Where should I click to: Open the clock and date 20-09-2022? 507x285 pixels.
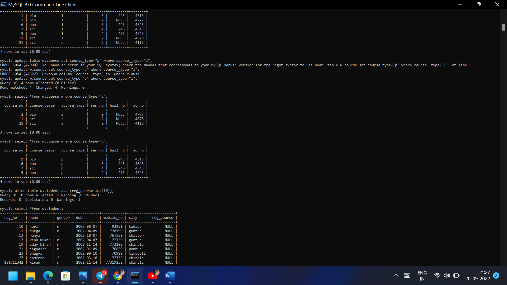click(477, 276)
